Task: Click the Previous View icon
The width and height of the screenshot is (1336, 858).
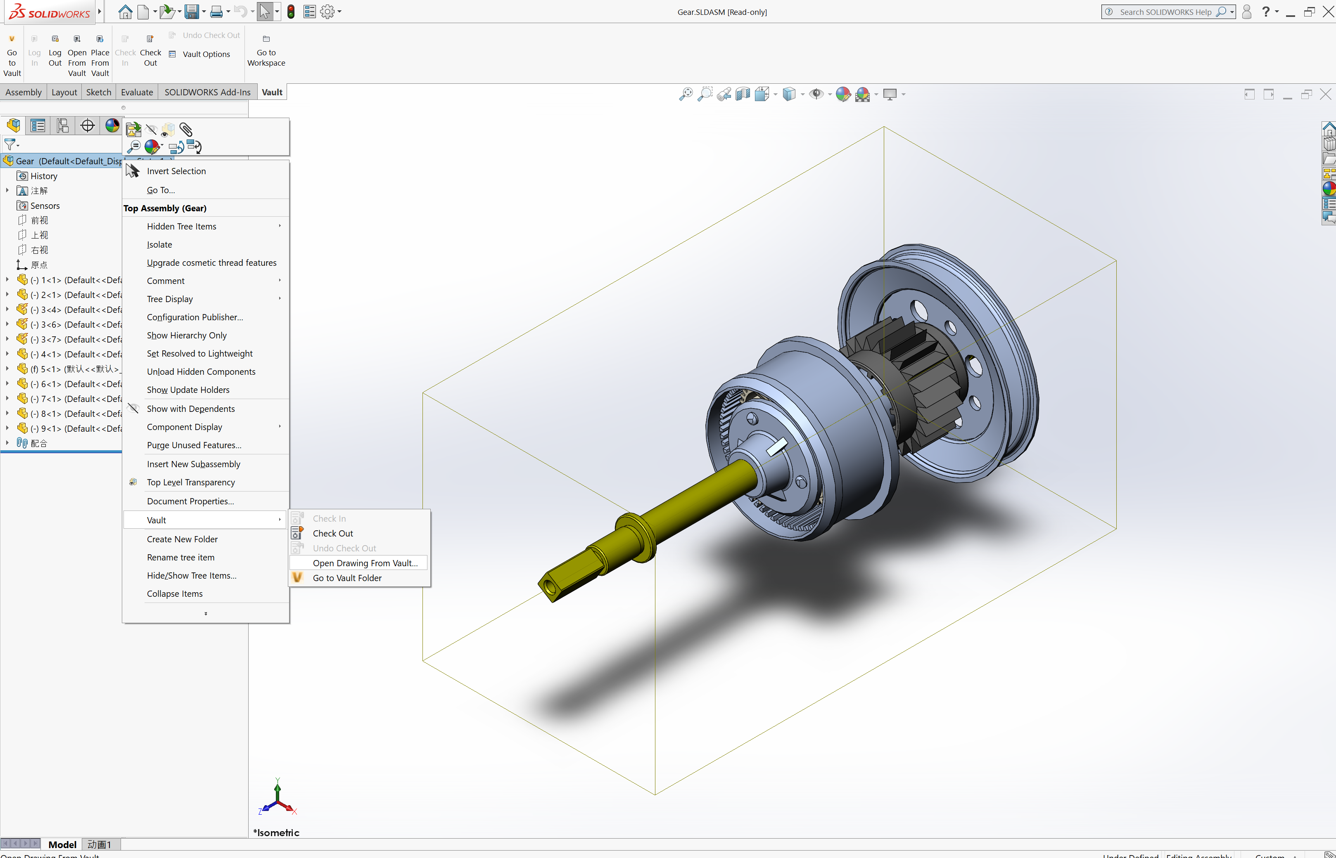Action: tap(724, 94)
